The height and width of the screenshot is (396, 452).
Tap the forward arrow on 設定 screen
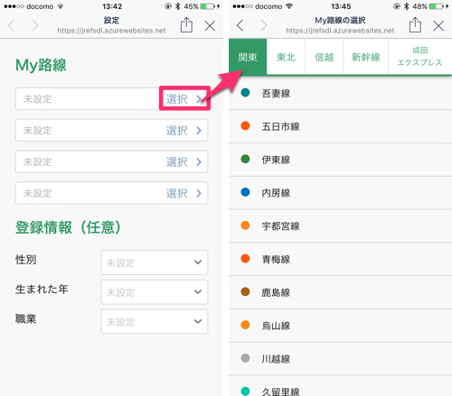click(35, 25)
